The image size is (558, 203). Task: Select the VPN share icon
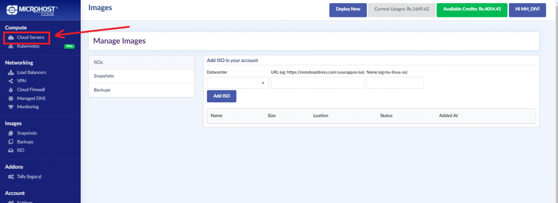(x=11, y=81)
